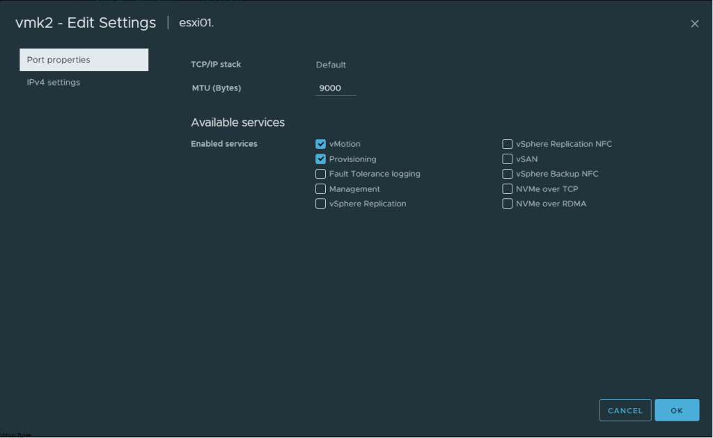Click the 'Enabled services' label
Image resolution: width=713 pixels, height=438 pixels.
pos(224,144)
